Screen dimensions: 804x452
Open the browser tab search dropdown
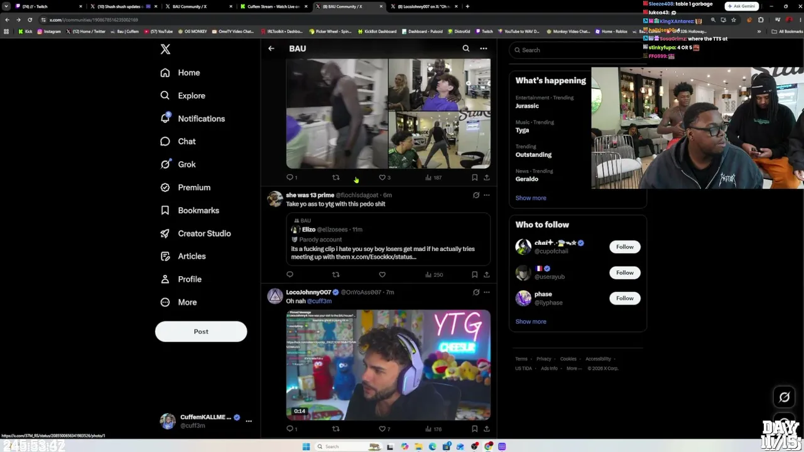click(x=6, y=6)
